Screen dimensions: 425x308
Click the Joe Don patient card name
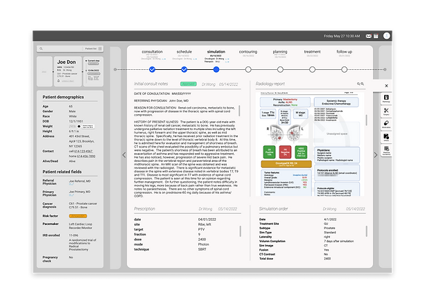(x=67, y=62)
